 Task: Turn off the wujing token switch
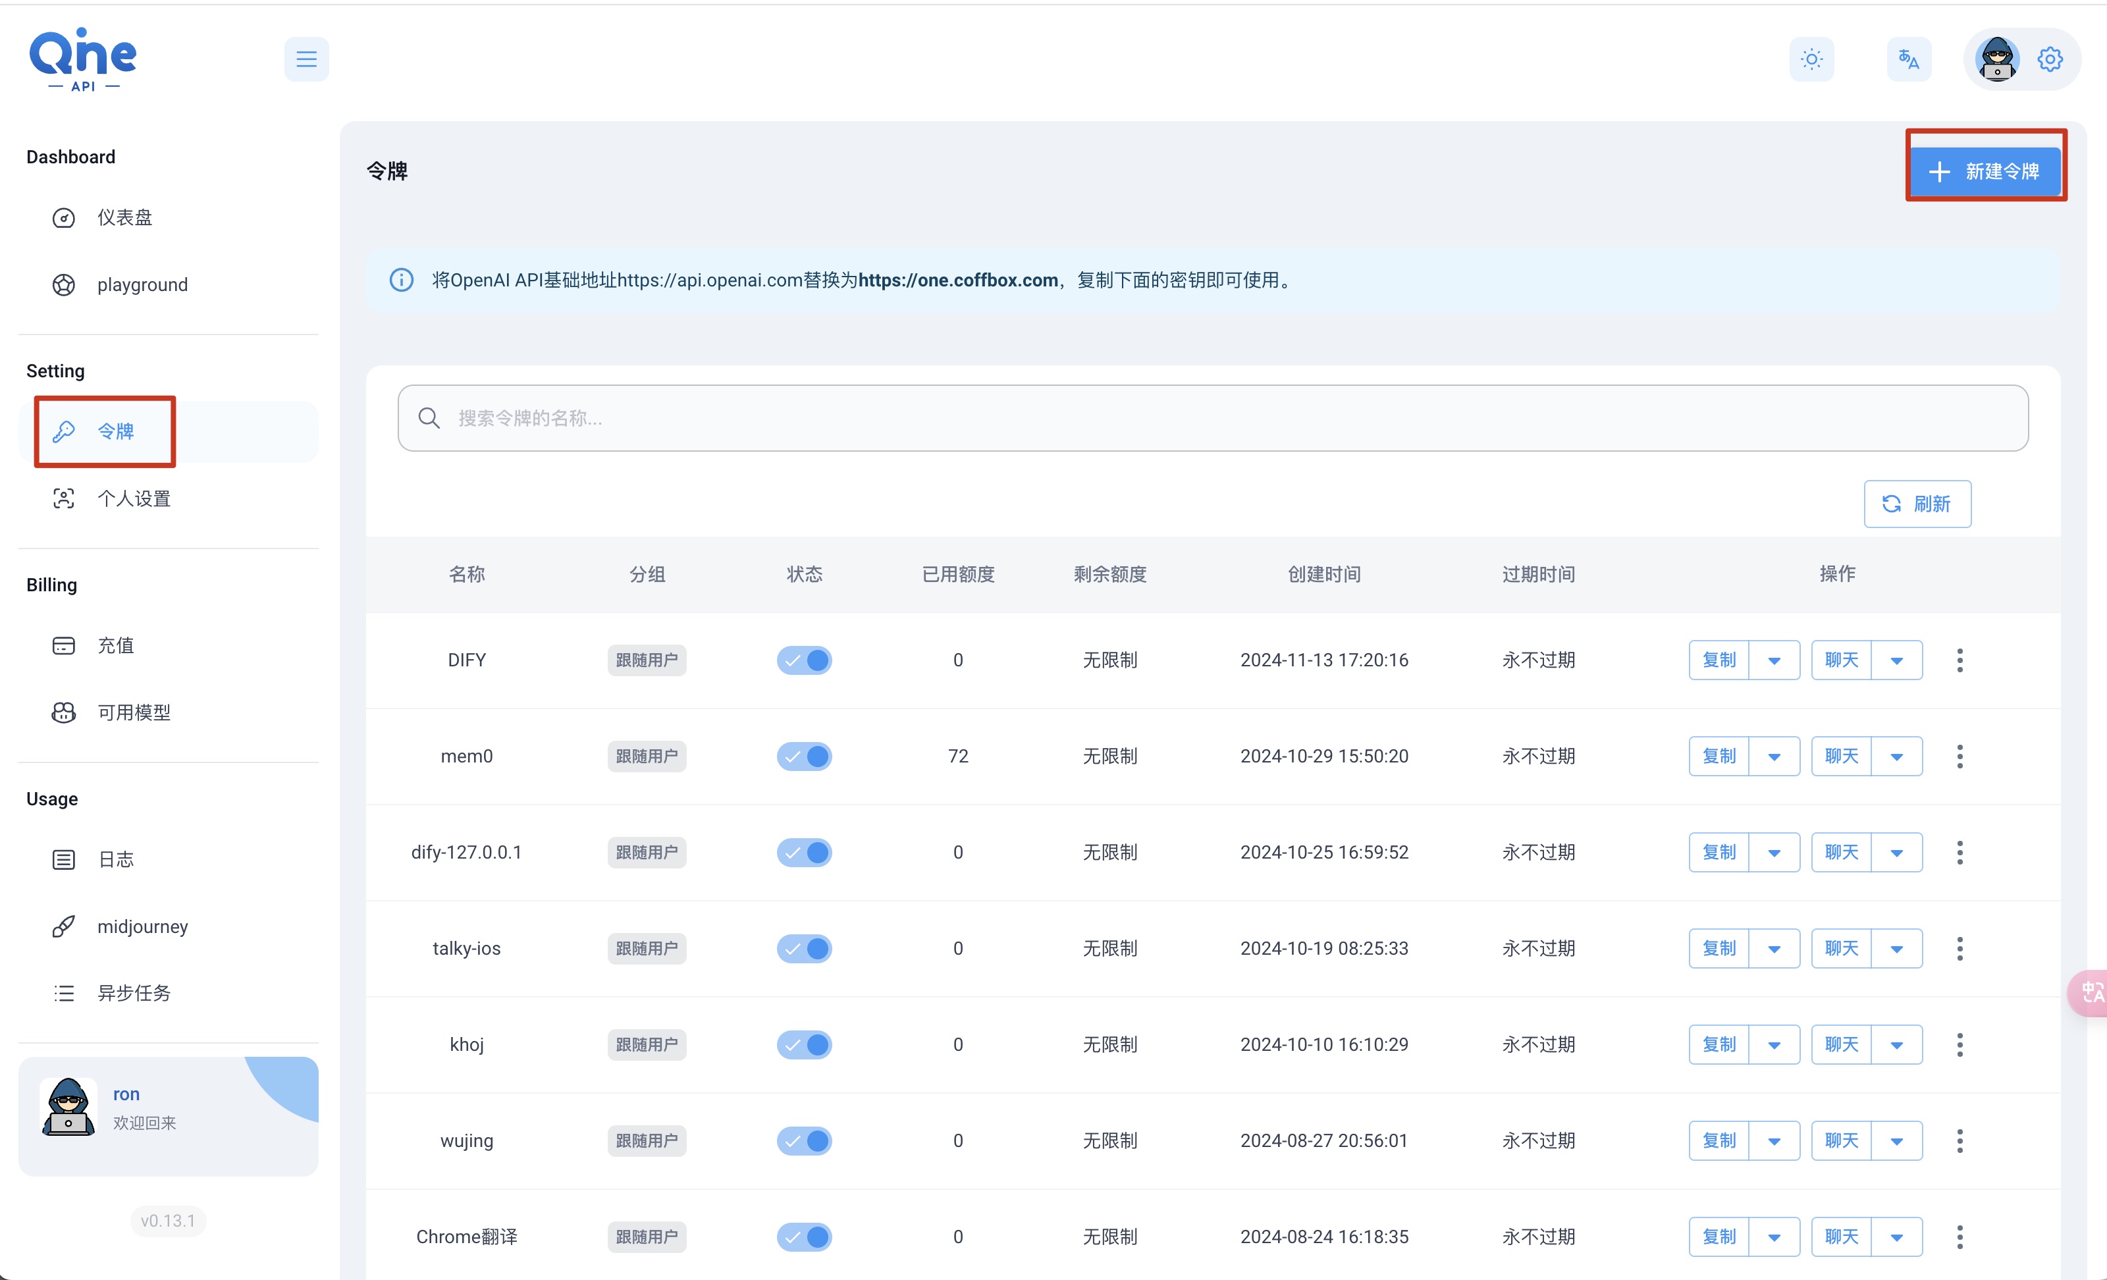point(804,1140)
